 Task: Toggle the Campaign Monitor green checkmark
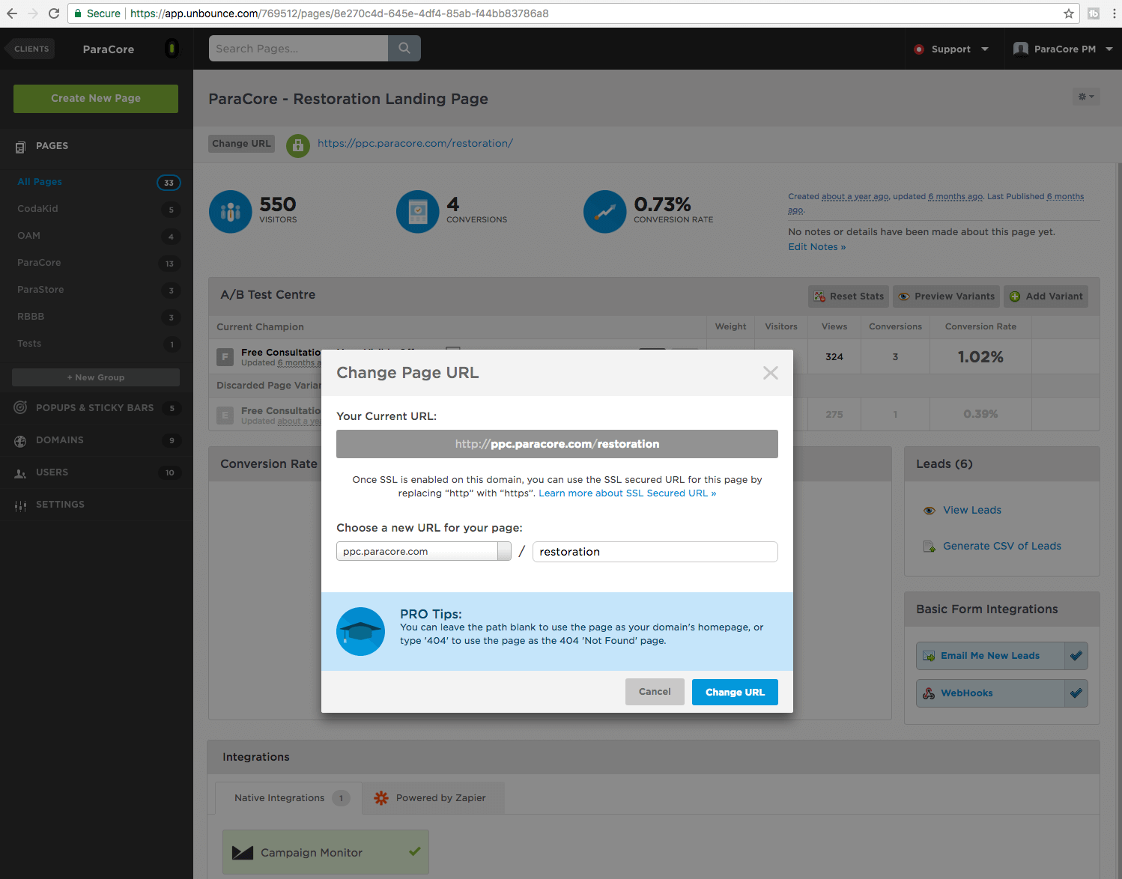[x=415, y=851]
